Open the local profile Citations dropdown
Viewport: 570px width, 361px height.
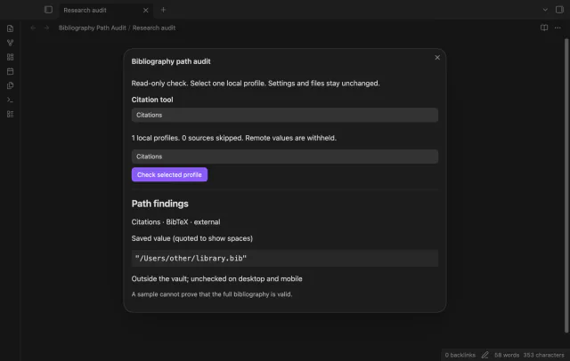click(285, 156)
